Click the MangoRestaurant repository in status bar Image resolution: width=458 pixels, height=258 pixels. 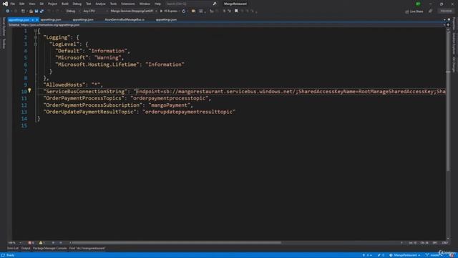pyautogui.click(x=404, y=255)
